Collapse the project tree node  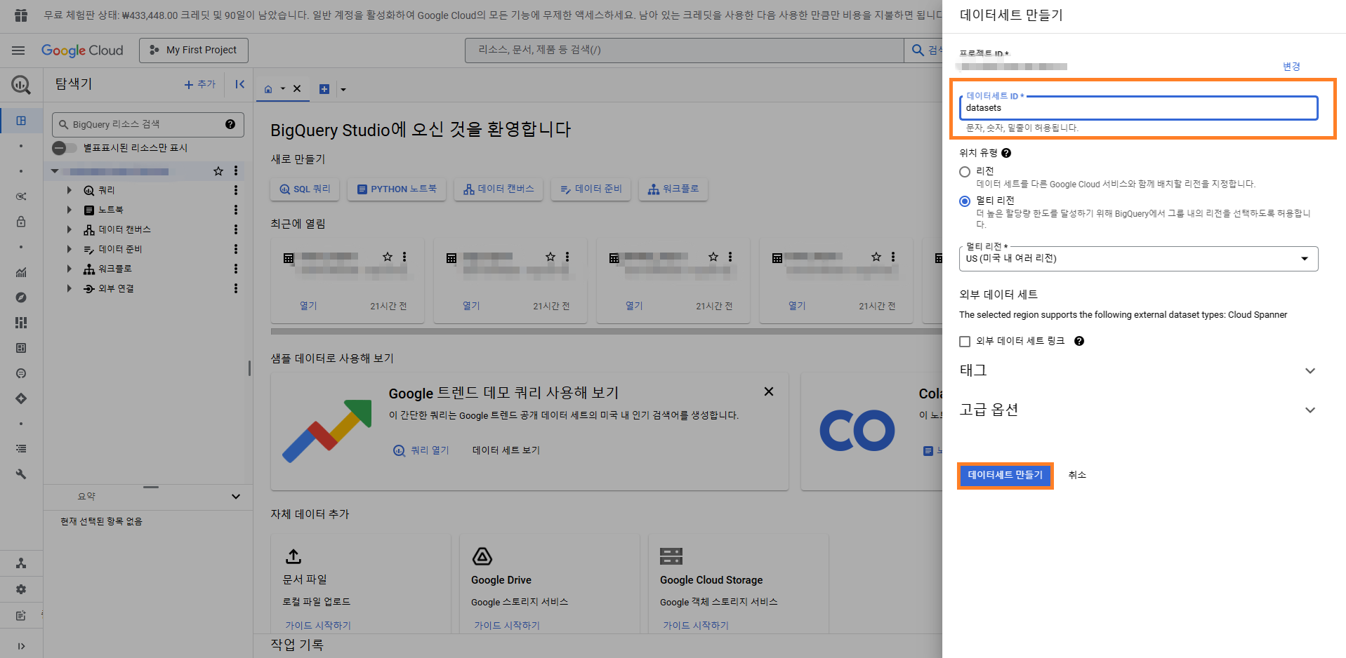(55, 171)
